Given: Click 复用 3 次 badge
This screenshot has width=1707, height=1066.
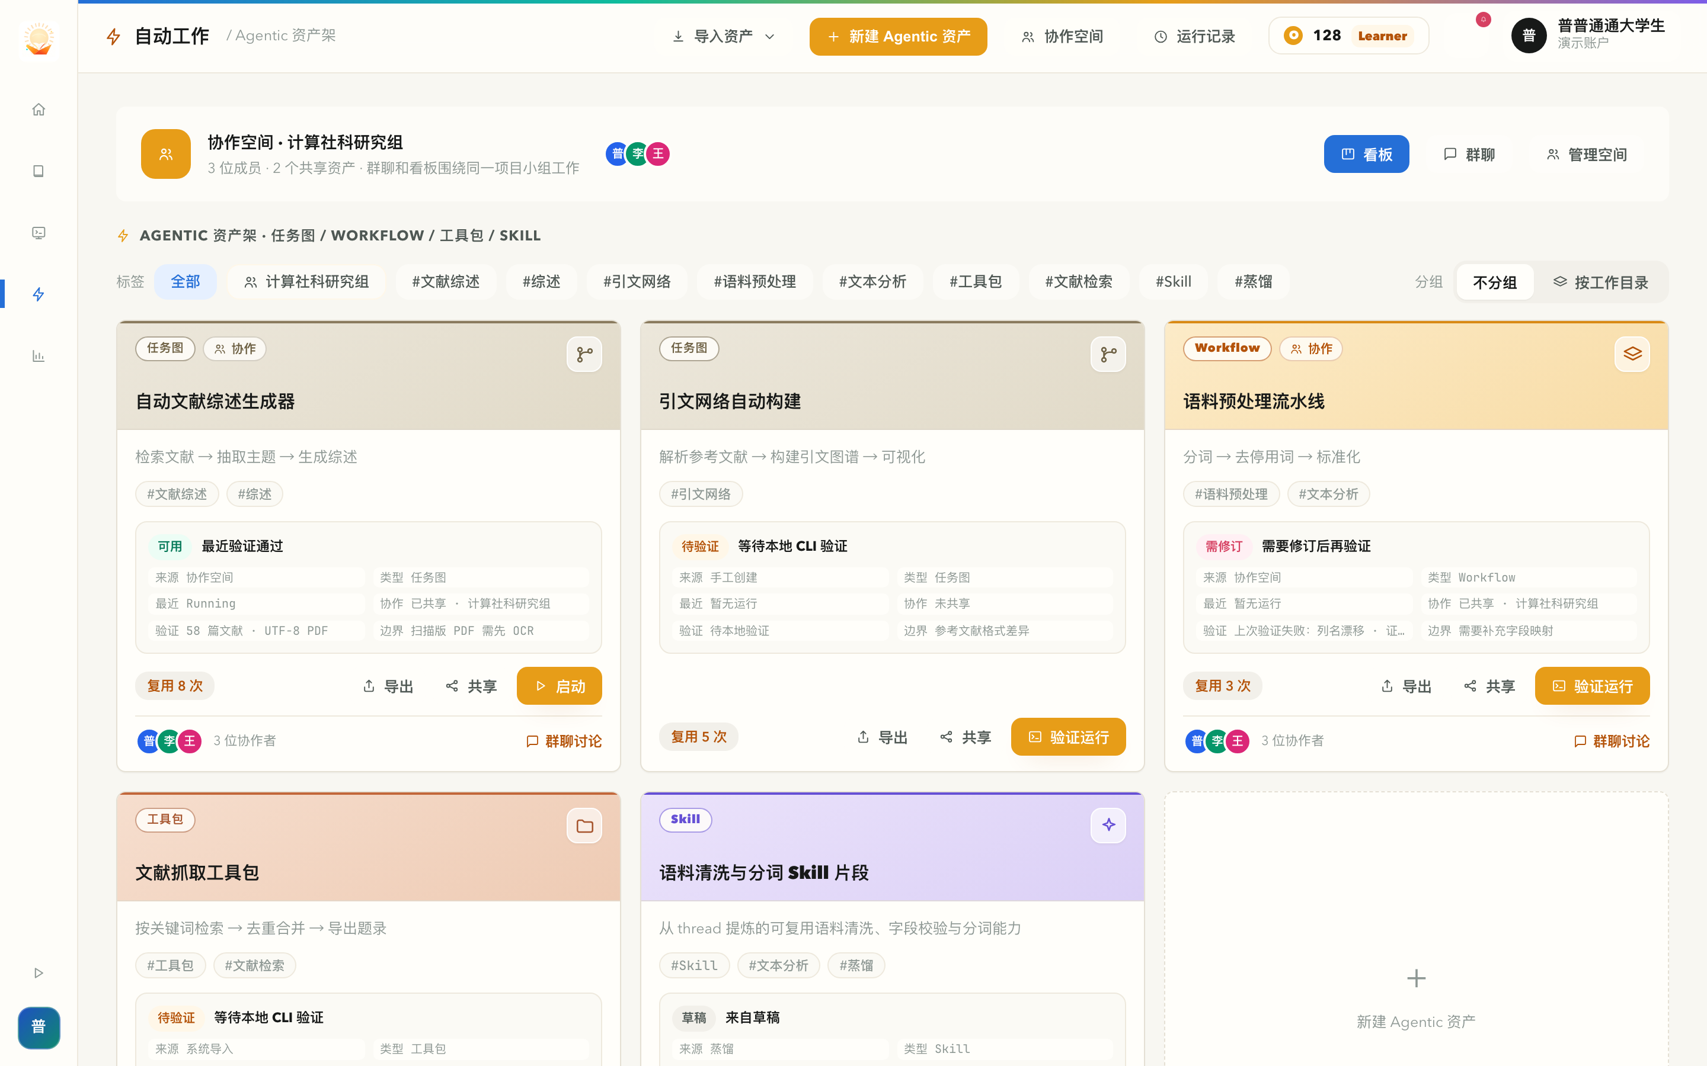Looking at the screenshot, I should point(1223,686).
